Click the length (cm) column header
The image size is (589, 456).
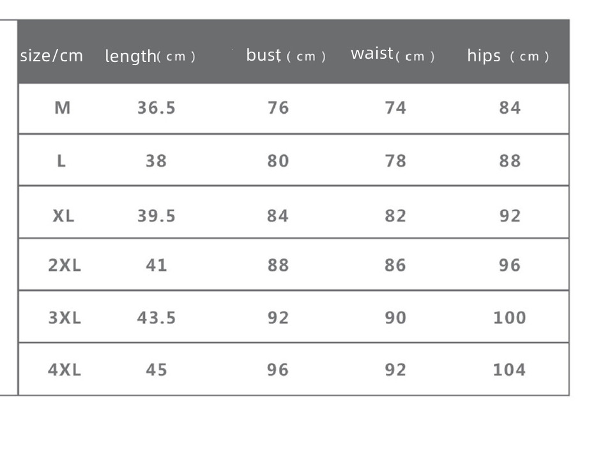(150, 56)
